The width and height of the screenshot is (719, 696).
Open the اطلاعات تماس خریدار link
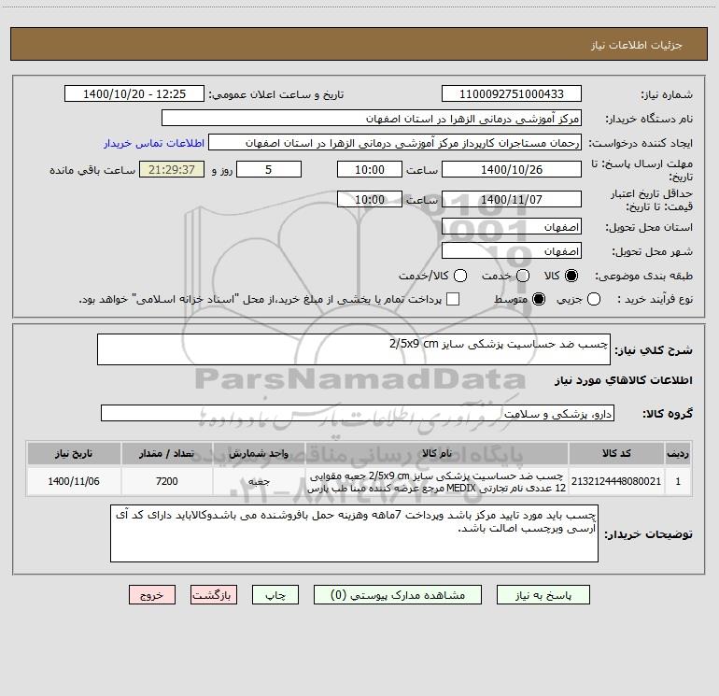[154, 143]
